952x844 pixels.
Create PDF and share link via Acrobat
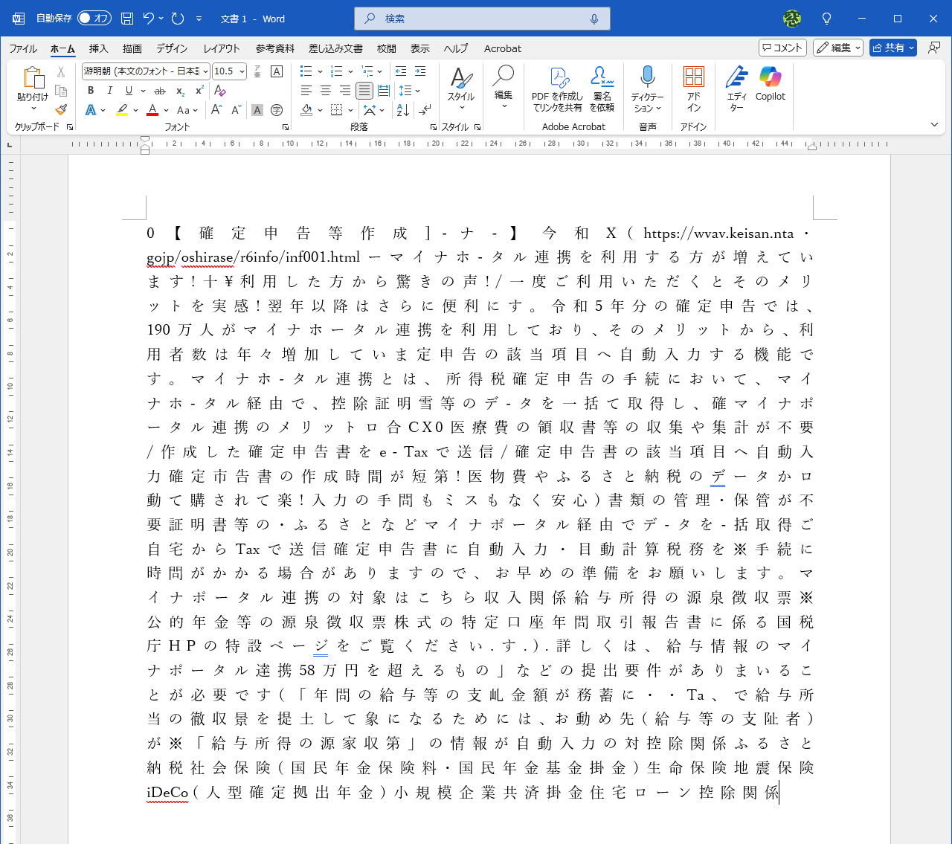(x=556, y=89)
